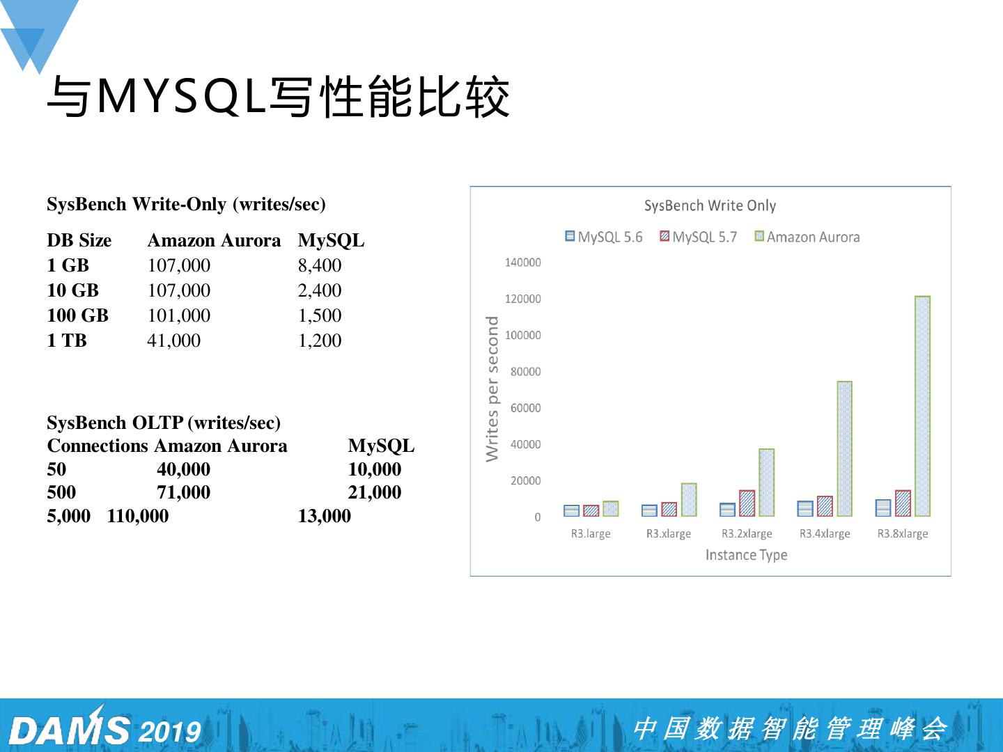Select the Amazon Aurora bar for R3.2xlarge
1003x752 pixels.
[x=766, y=483]
